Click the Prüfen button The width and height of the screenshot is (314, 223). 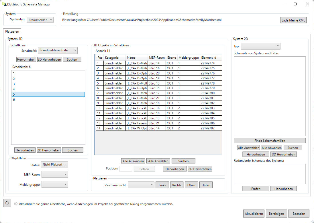256,189
